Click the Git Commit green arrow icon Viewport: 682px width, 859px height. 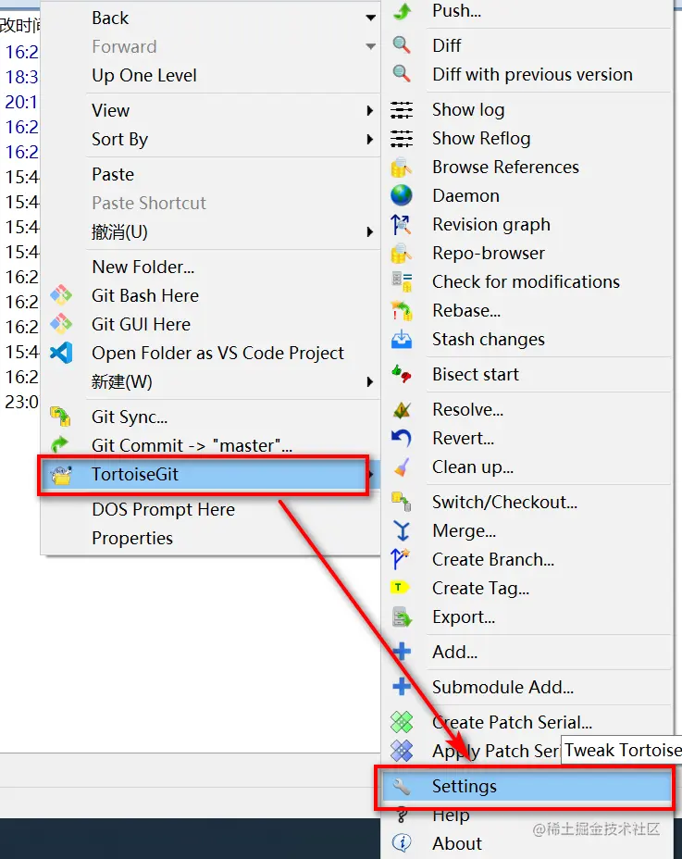[59, 444]
